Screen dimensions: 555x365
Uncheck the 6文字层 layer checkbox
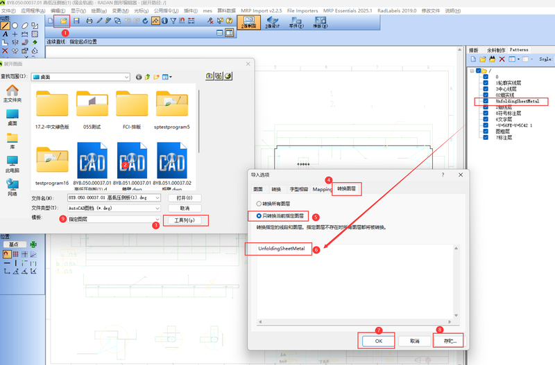(x=486, y=120)
